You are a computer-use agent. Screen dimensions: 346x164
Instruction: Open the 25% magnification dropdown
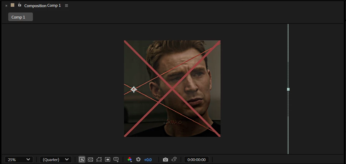click(19, 160)
